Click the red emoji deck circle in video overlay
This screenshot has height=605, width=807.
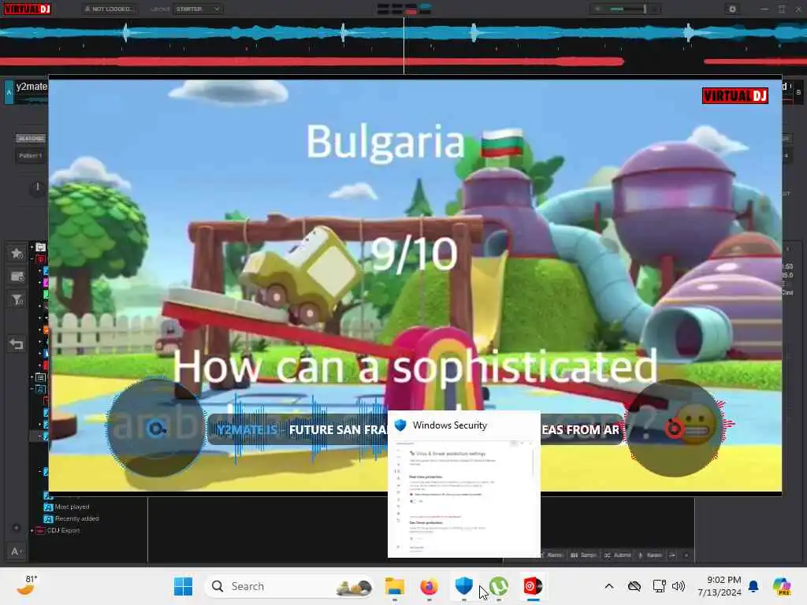click(x=674, y=428)
